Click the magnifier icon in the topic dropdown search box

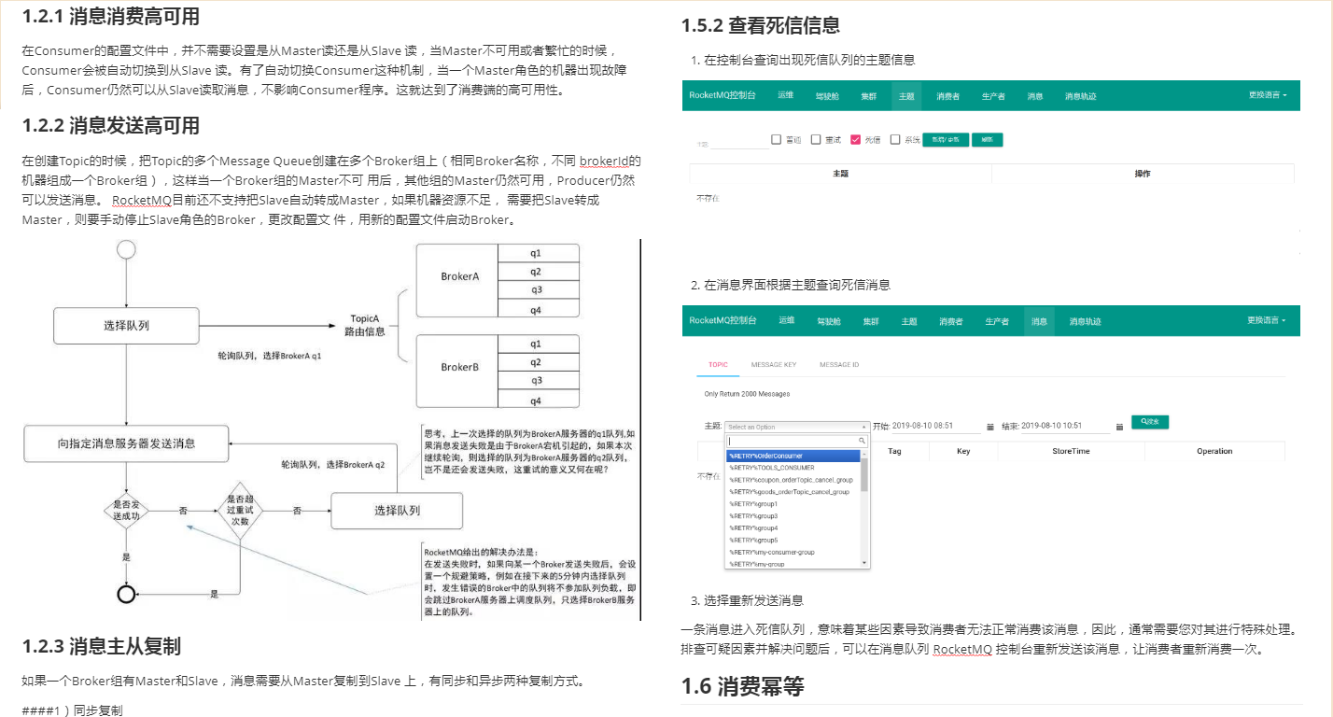(x=862, y=441)
